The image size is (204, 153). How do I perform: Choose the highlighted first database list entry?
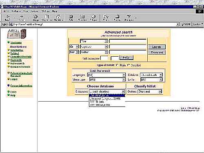click(x=107, y=95)
